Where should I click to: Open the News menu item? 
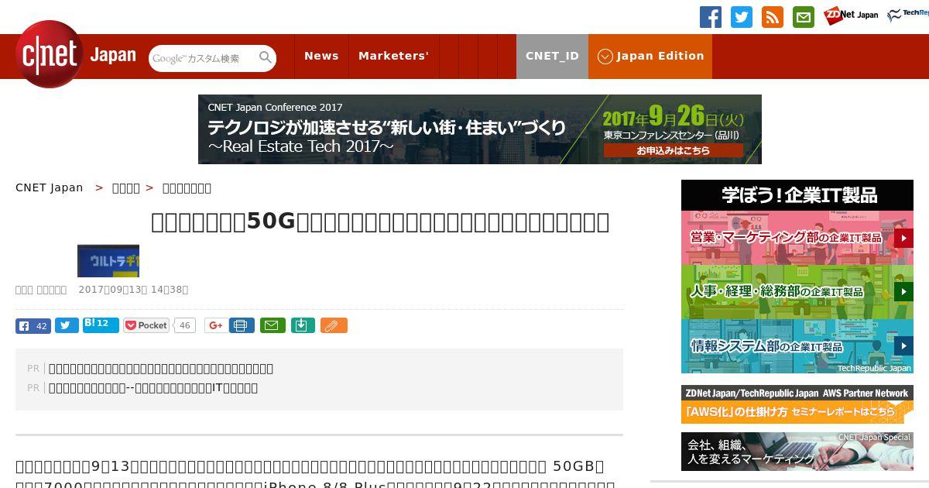point(321,56)
